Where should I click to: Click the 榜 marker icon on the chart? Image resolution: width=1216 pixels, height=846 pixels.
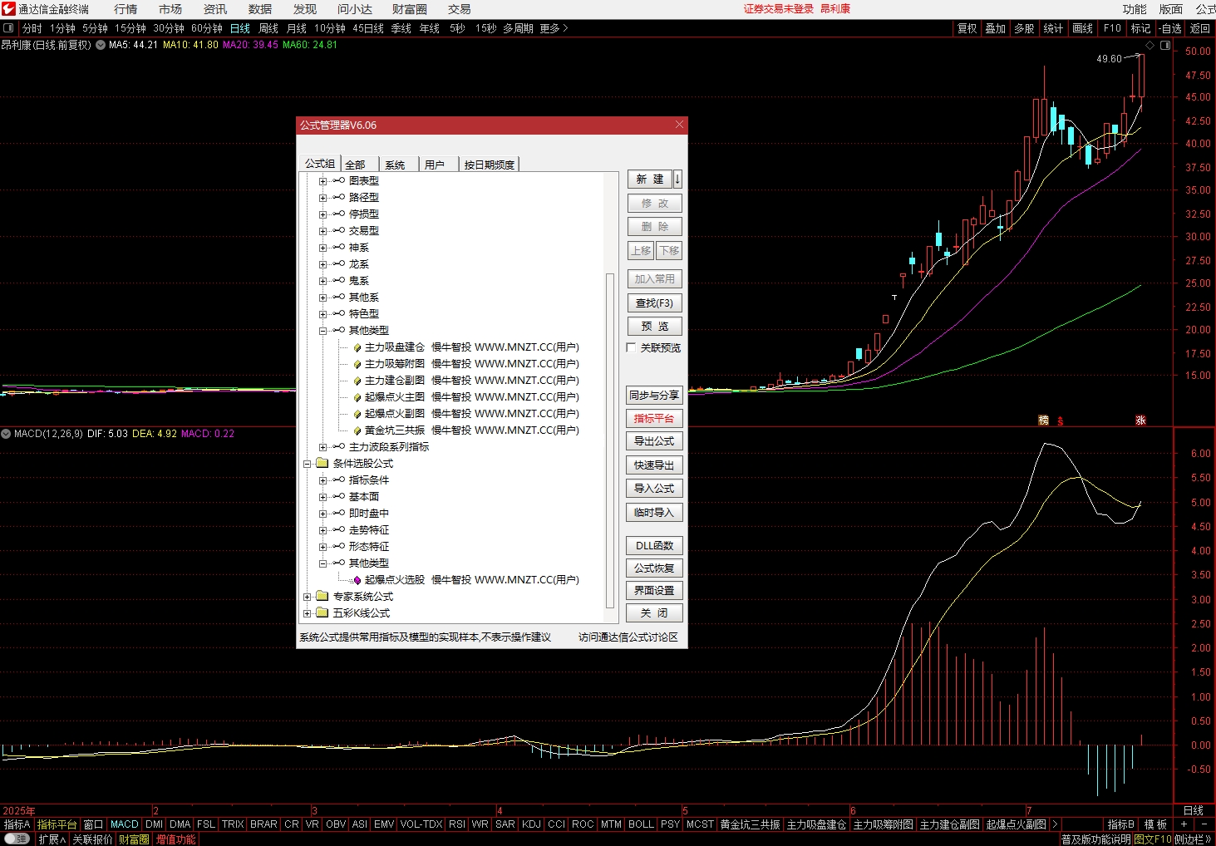point(1044,421)
